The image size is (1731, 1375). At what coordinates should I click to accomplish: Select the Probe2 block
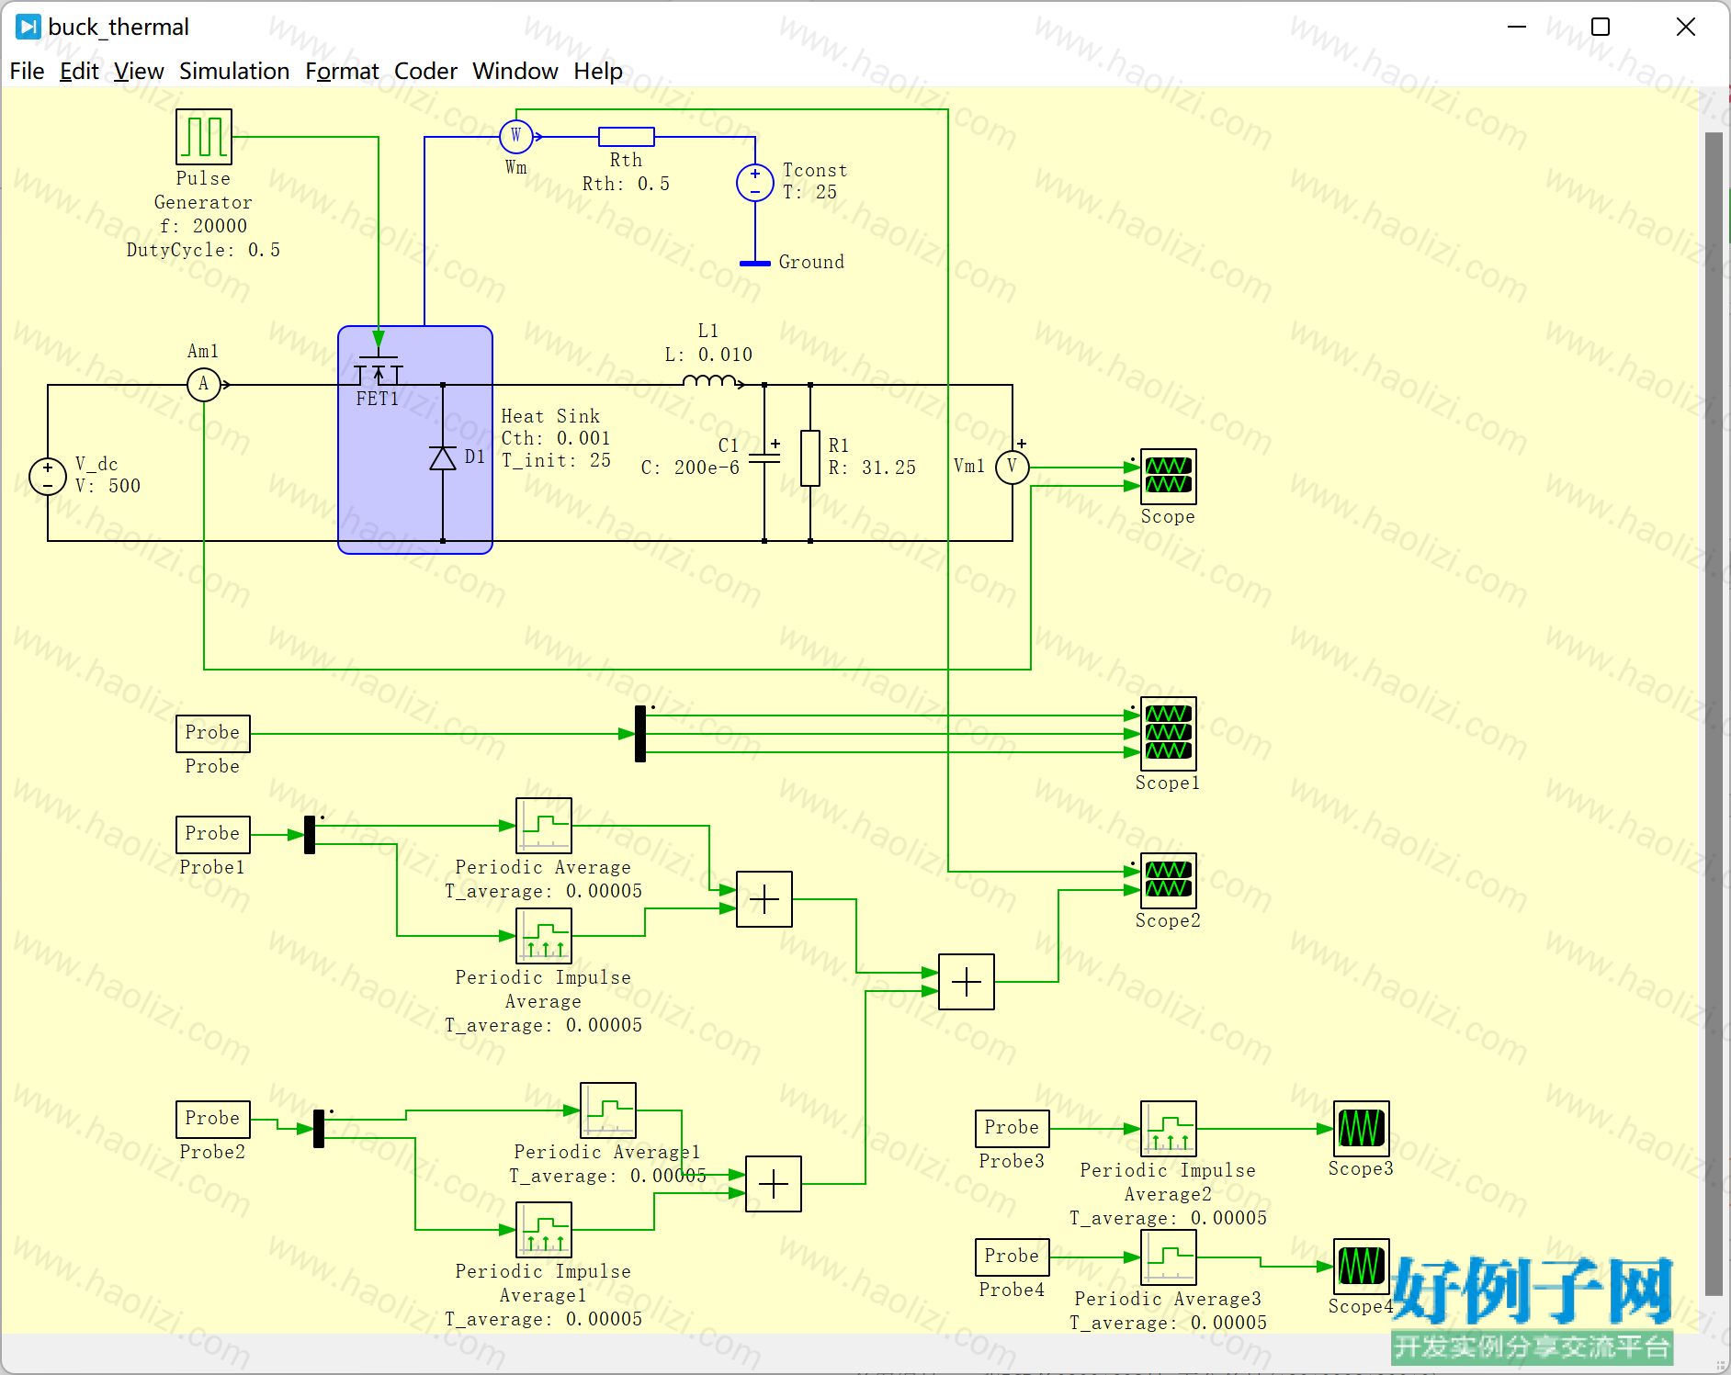tap(213, 1120)
